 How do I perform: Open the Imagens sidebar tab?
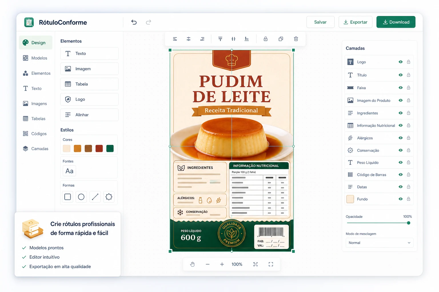point(36,104)
